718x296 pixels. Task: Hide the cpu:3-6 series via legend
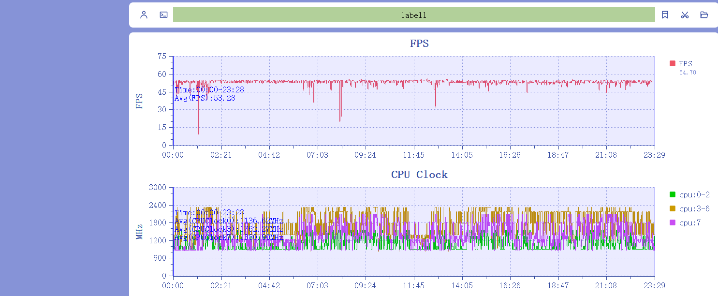(x=694, y=209)
